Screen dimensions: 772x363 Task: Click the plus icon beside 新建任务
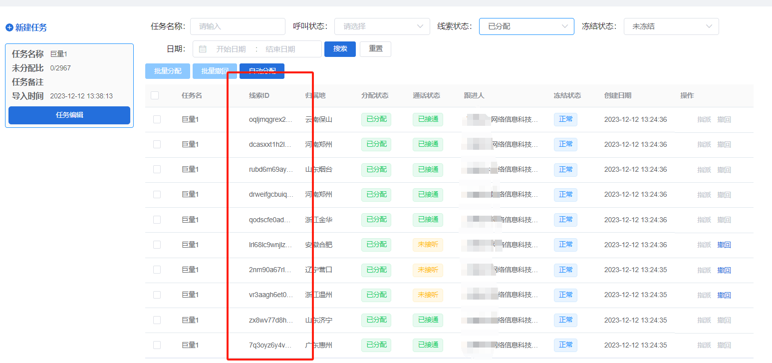(9, 28)
